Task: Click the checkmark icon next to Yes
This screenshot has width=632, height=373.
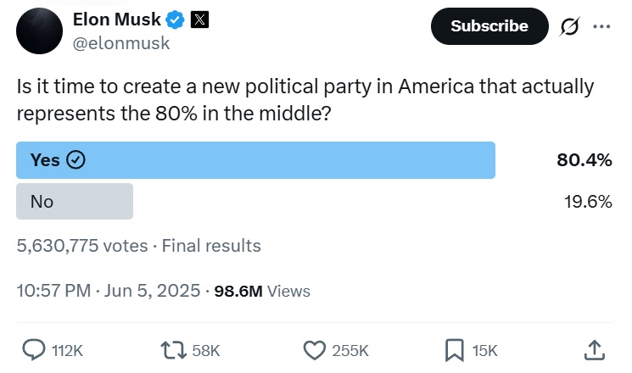Action: pos(76,160)
